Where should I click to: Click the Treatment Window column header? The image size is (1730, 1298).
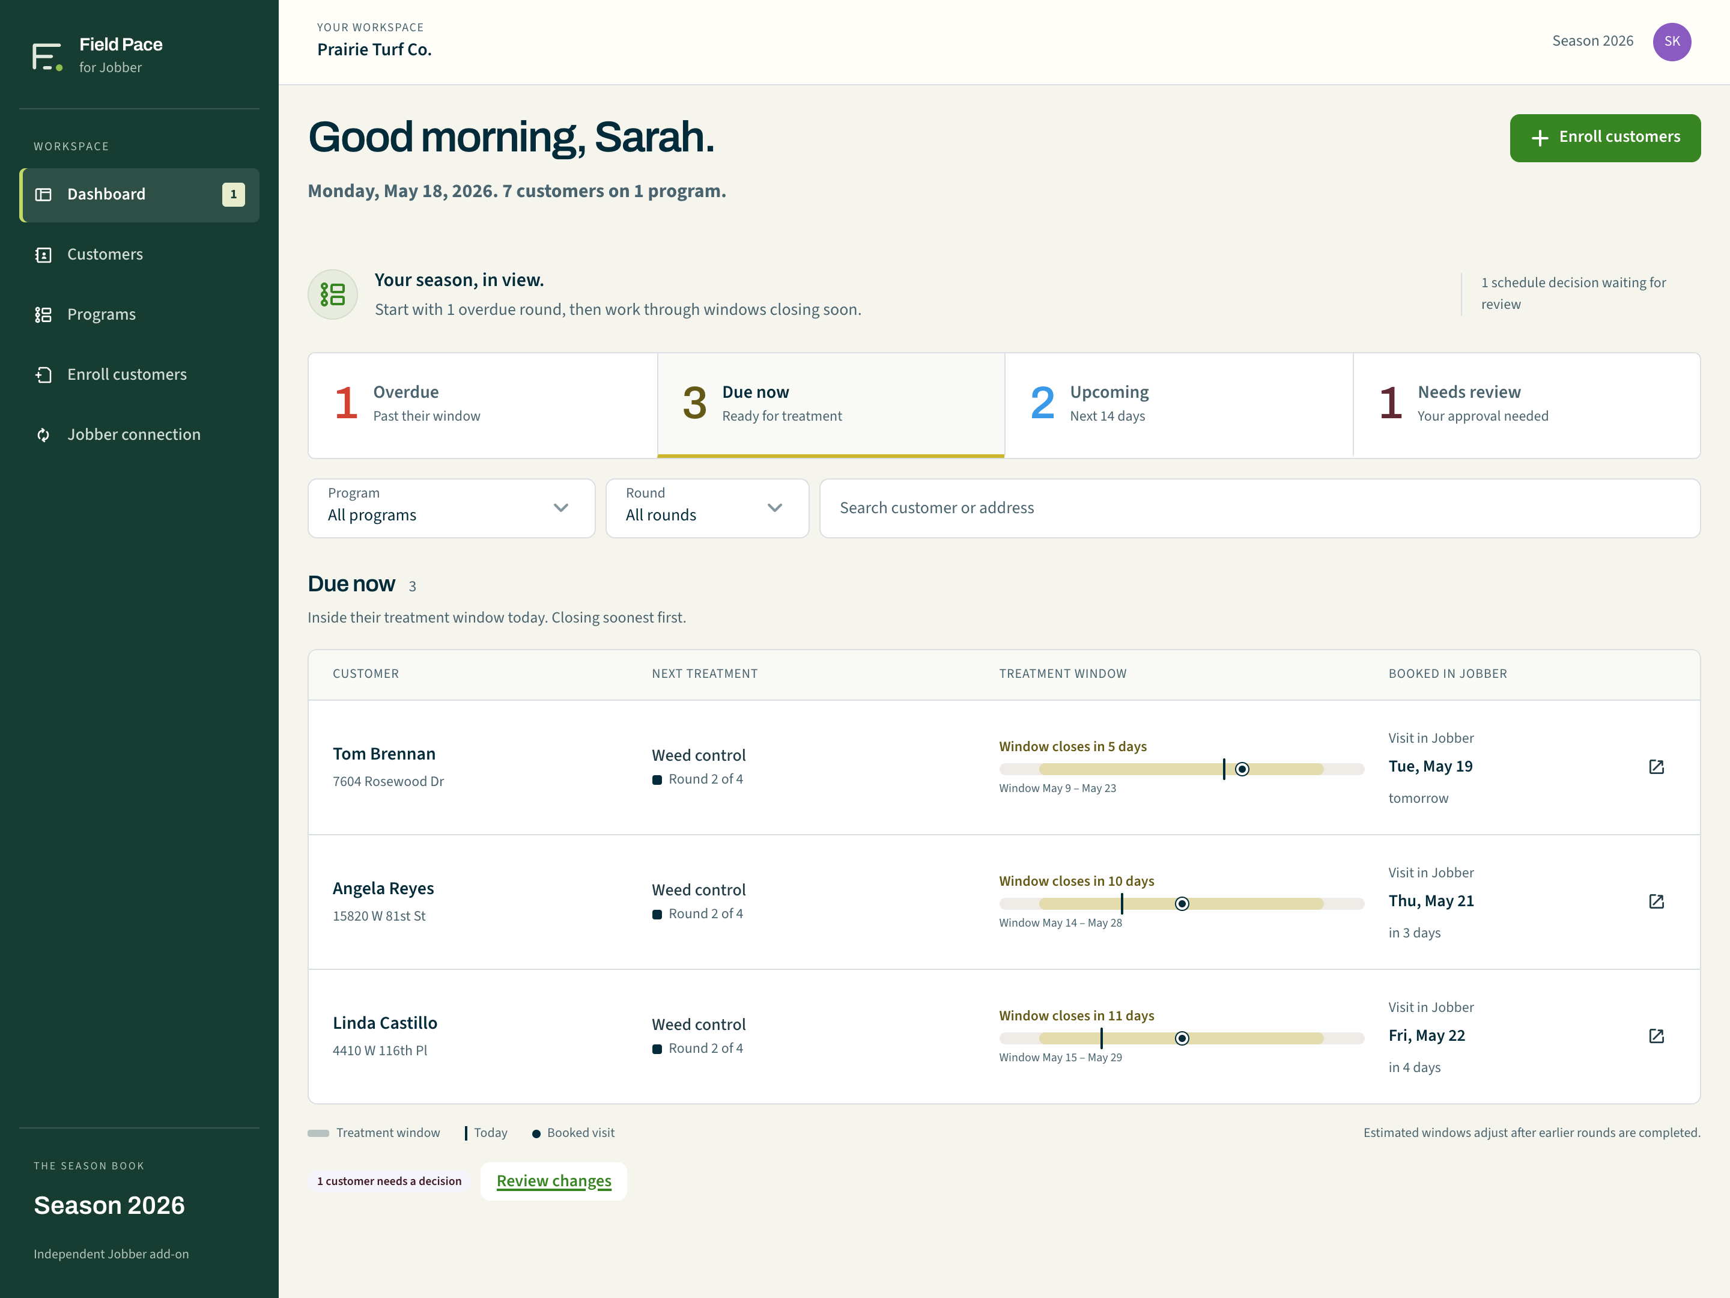[1062, 674]
